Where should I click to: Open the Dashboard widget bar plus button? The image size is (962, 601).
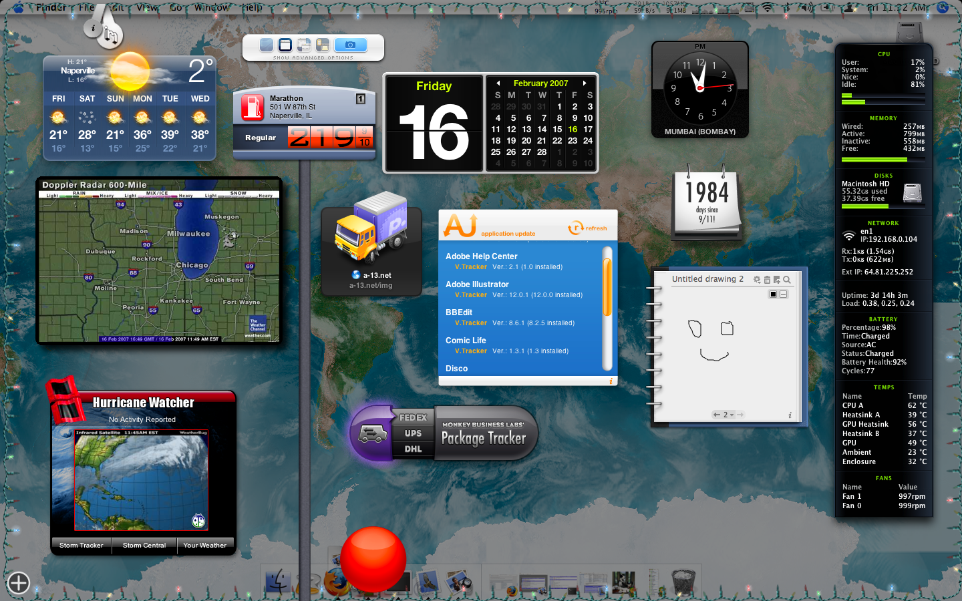pyautogui.click(x=18, y=583)
